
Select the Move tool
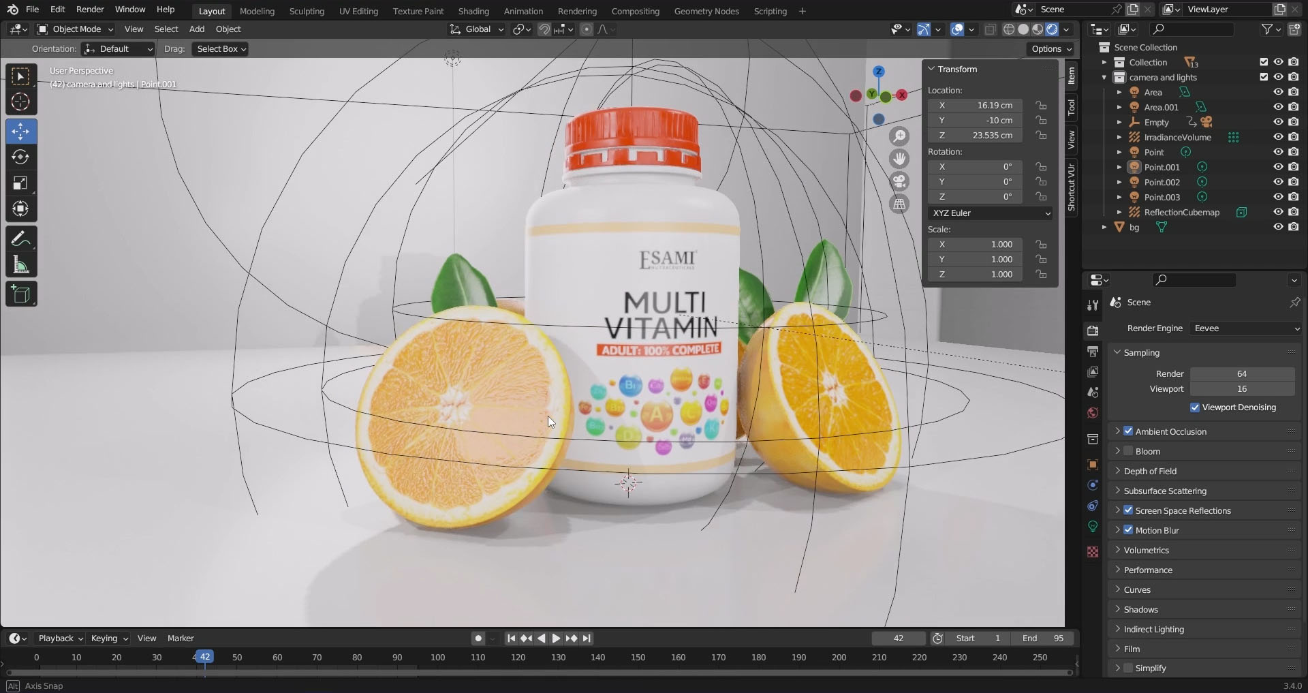[x=21, y=131]
